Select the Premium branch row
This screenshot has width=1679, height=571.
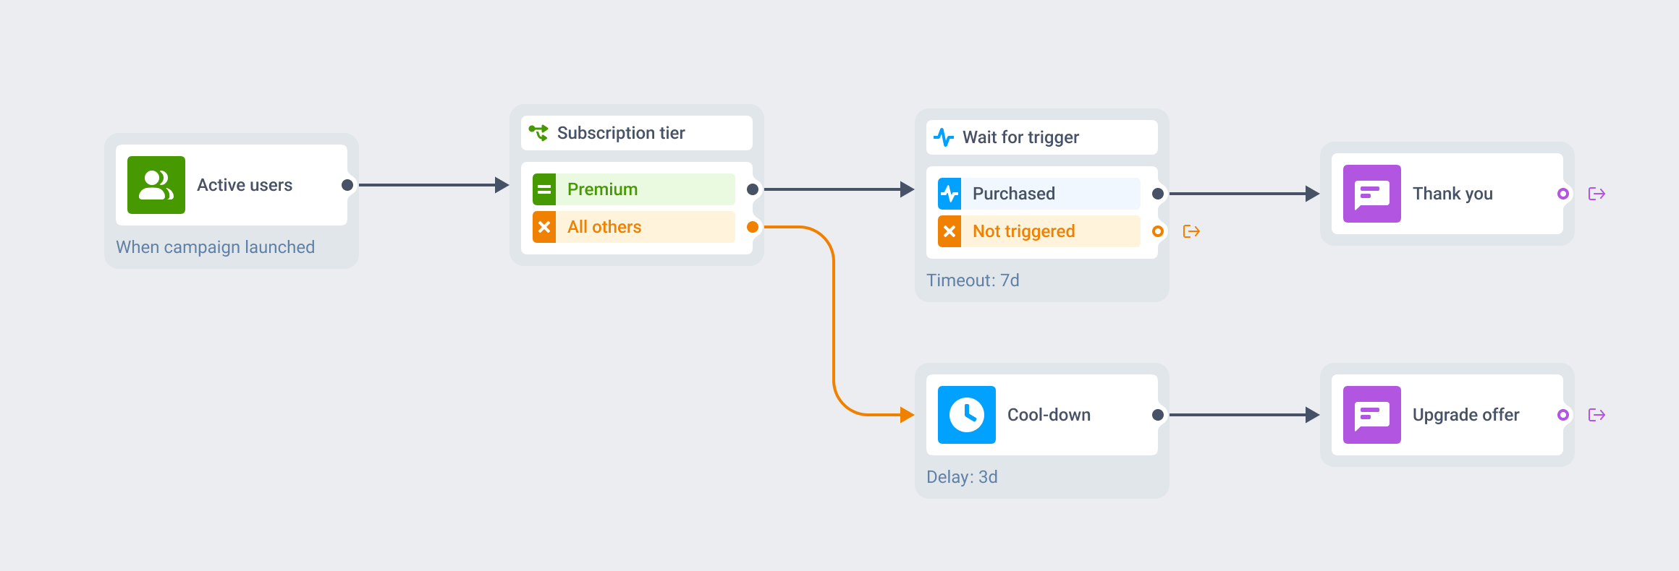point(634,189)
